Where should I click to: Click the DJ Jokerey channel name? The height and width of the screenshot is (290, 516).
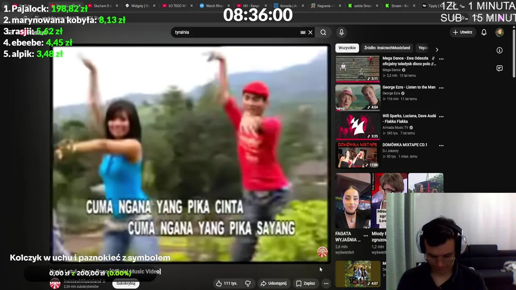pos(391,151)
